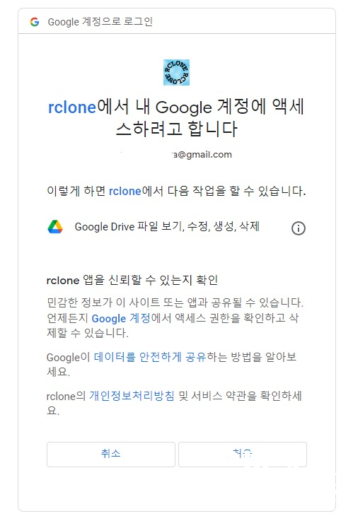Screen dimensions: 353x516
Task: Open rclone link in '이렇게 하면' sentence
Action: (x=125, y=191)
